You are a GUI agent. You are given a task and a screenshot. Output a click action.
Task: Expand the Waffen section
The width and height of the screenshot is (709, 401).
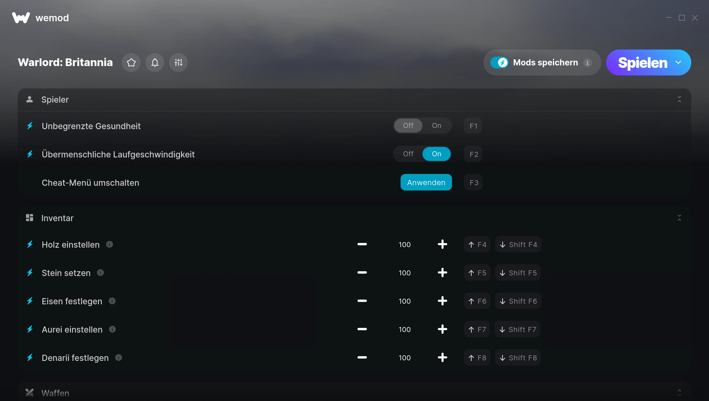coord(679,393)
